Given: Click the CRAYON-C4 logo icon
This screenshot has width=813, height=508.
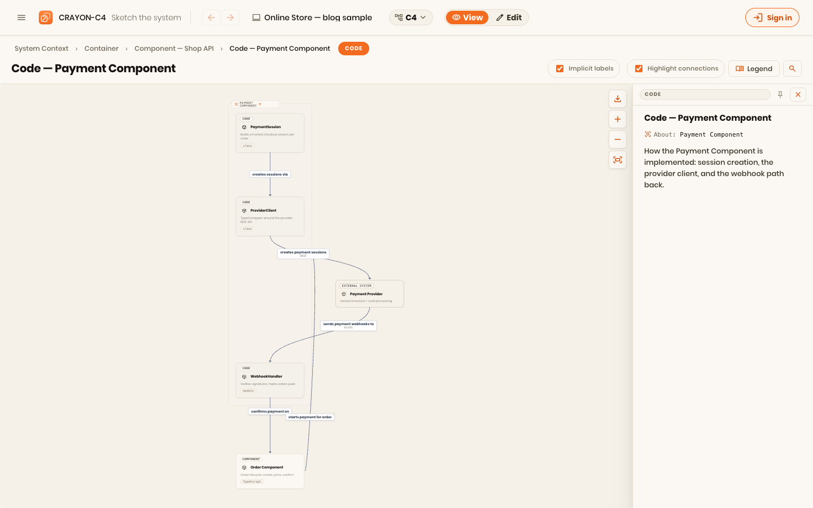Looking at the screenshot, I should click(x=46, y=17).
